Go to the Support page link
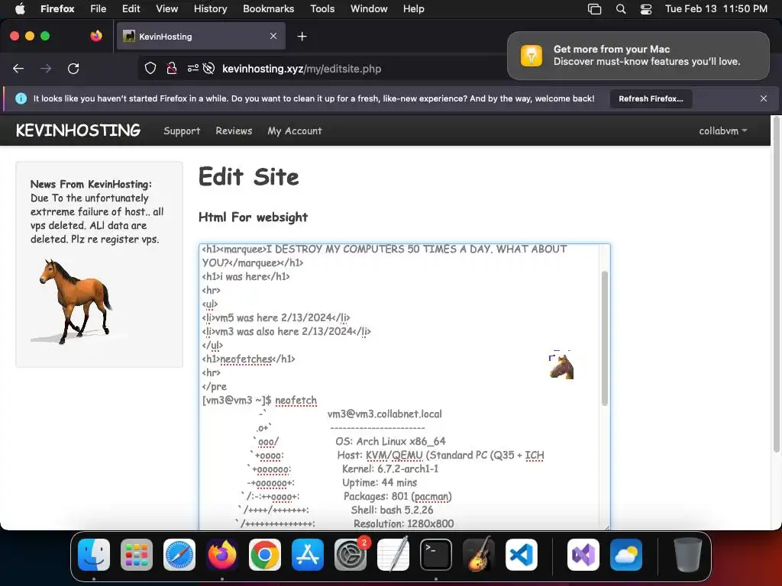 [182, 130]
